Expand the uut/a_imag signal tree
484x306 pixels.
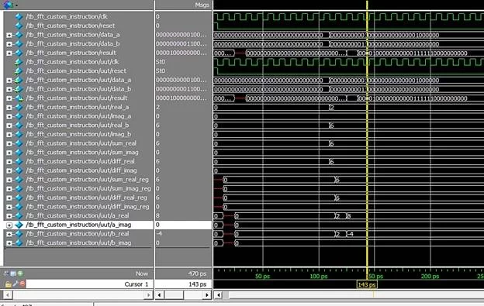(9, 225)
